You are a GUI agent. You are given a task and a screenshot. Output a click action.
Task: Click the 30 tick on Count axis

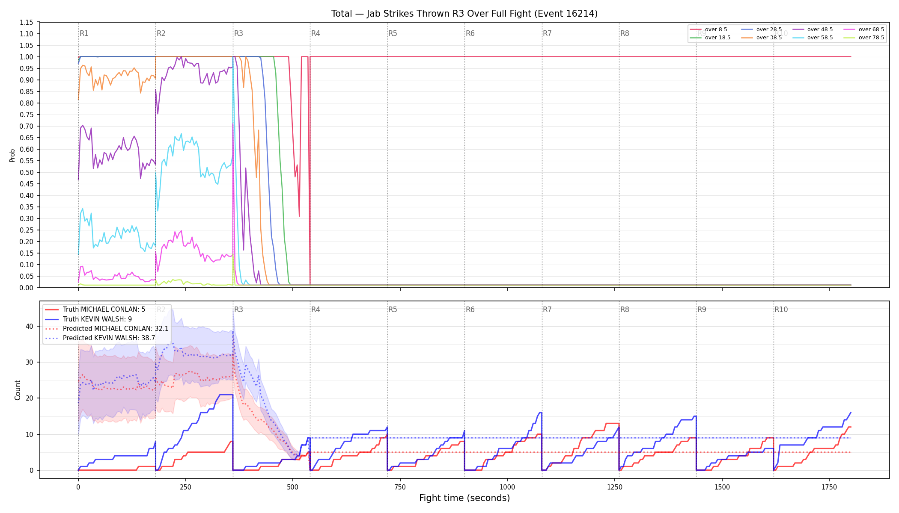pos(30,362)
